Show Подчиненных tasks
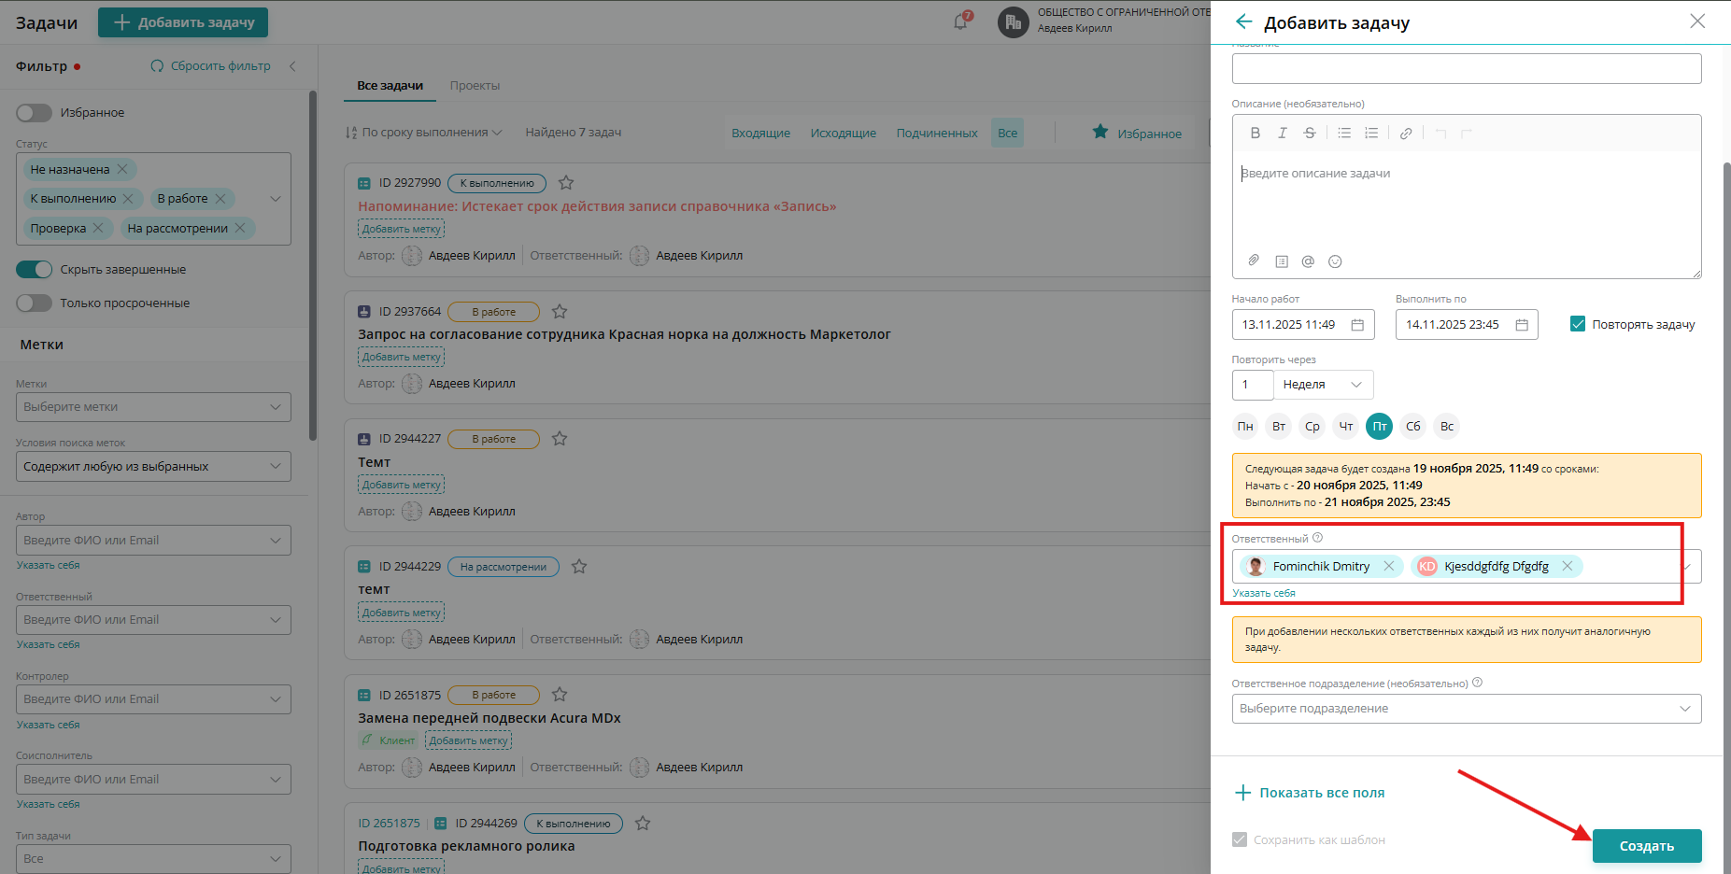The image size is (1731, 874). click(937, 134)
